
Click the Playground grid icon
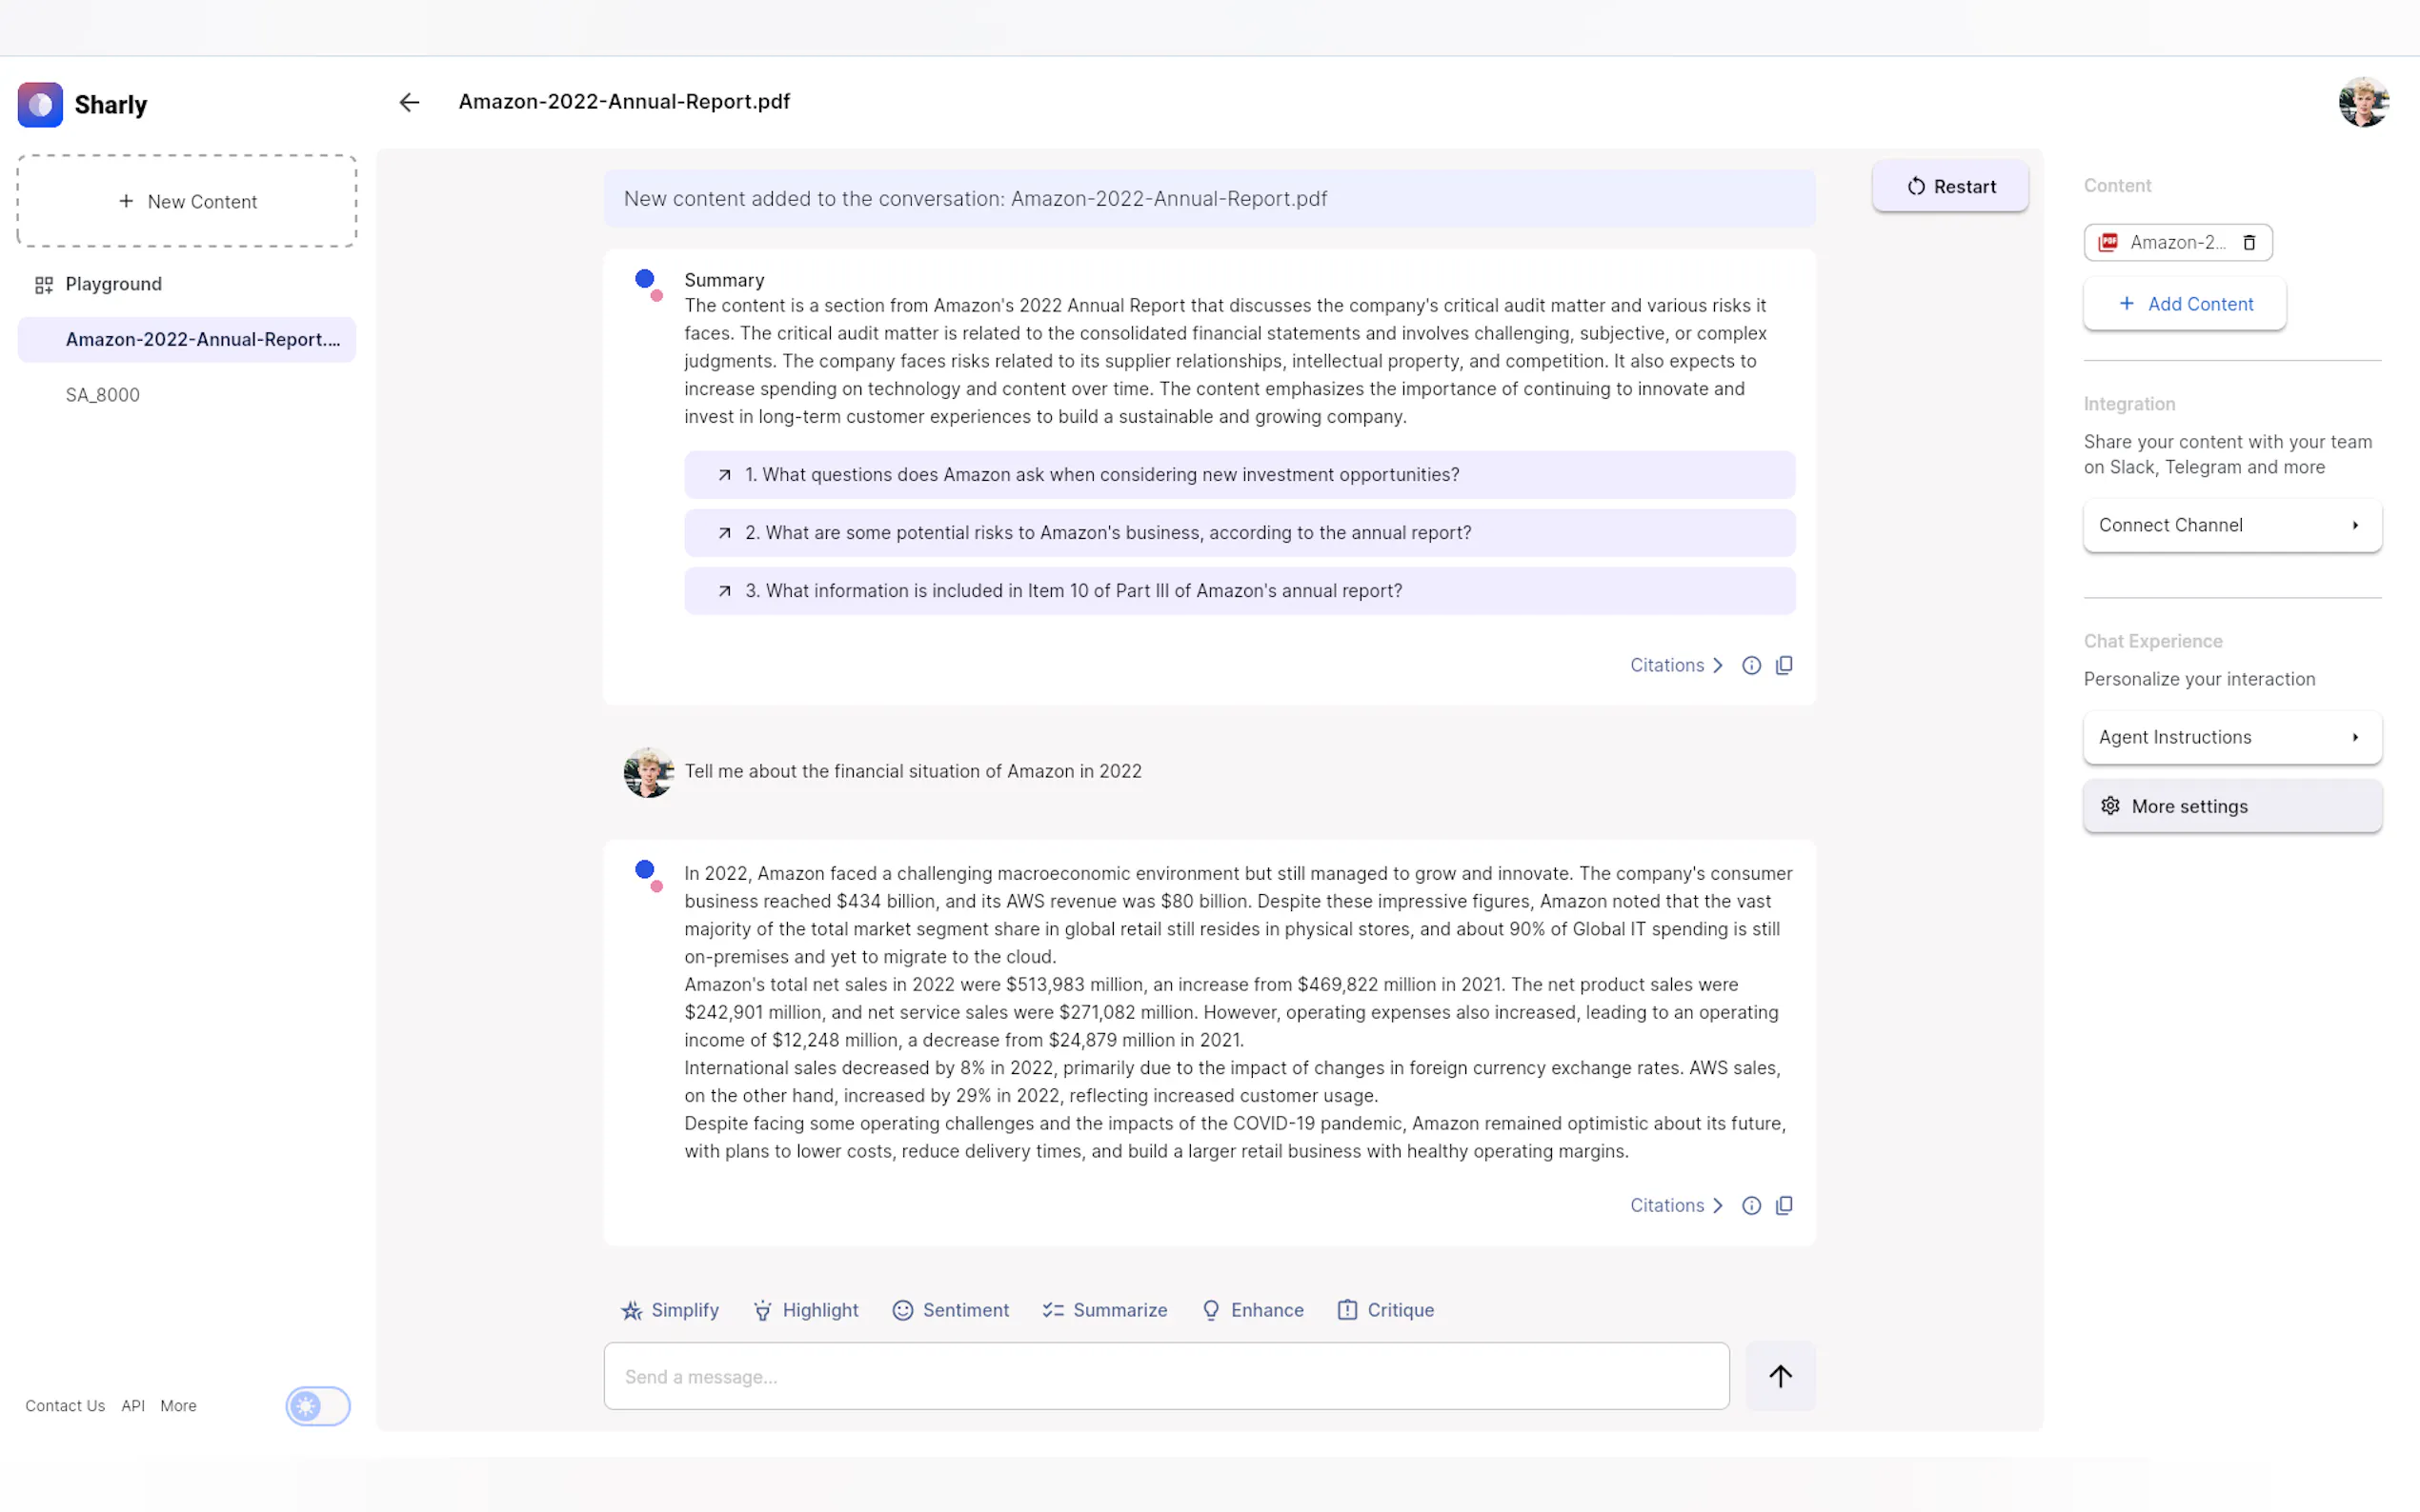click(43, 285)
